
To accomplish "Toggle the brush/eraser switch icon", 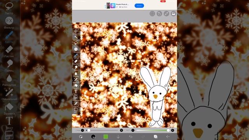I will (81, 136).
